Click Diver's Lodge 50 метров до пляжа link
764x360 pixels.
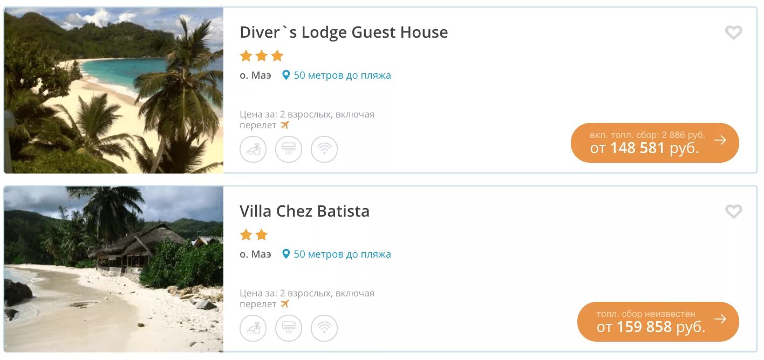point(342,75)
